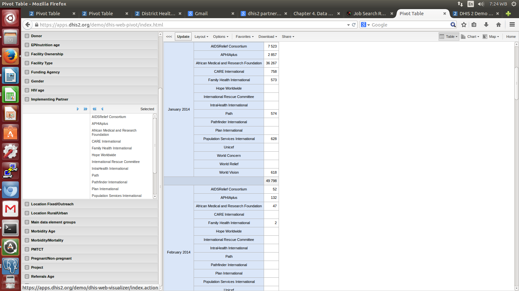Go to Firefox home page icon

click(x=499, y=25)
